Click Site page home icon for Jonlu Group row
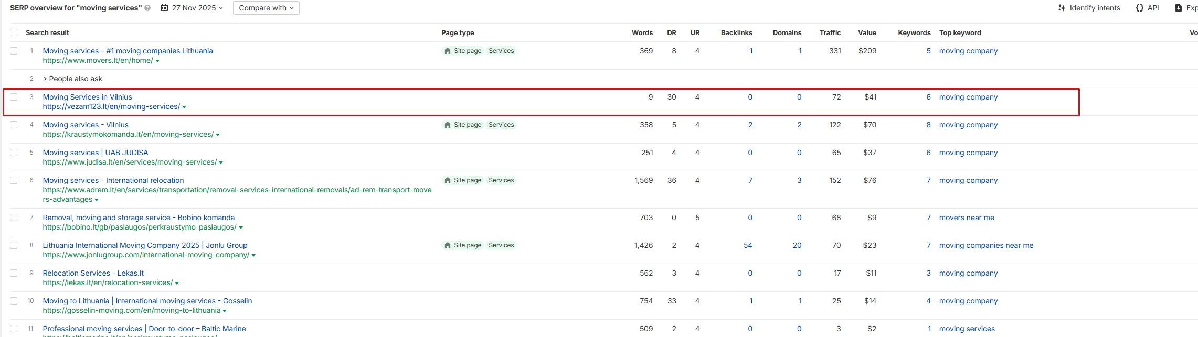 [447, 246]
